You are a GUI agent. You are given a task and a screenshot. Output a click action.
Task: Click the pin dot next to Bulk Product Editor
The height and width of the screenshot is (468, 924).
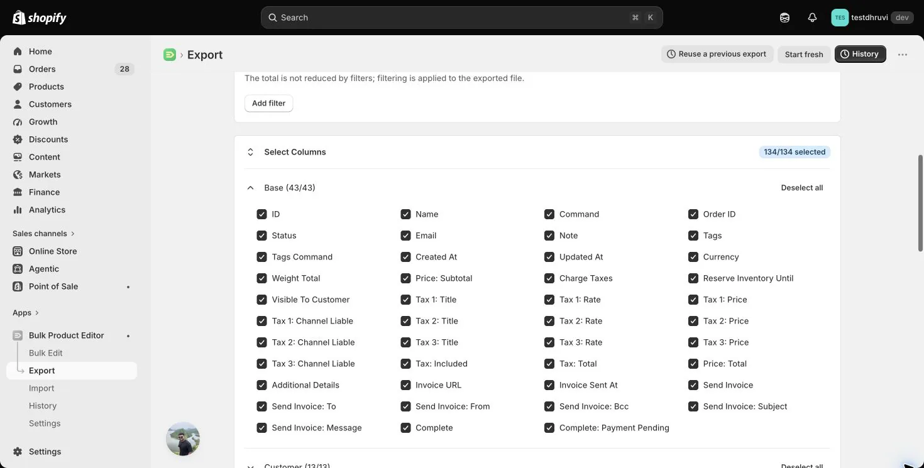coord(128,336)
